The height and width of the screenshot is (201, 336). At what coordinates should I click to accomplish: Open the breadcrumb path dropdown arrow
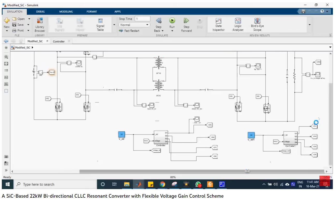(x=330, y=47)
